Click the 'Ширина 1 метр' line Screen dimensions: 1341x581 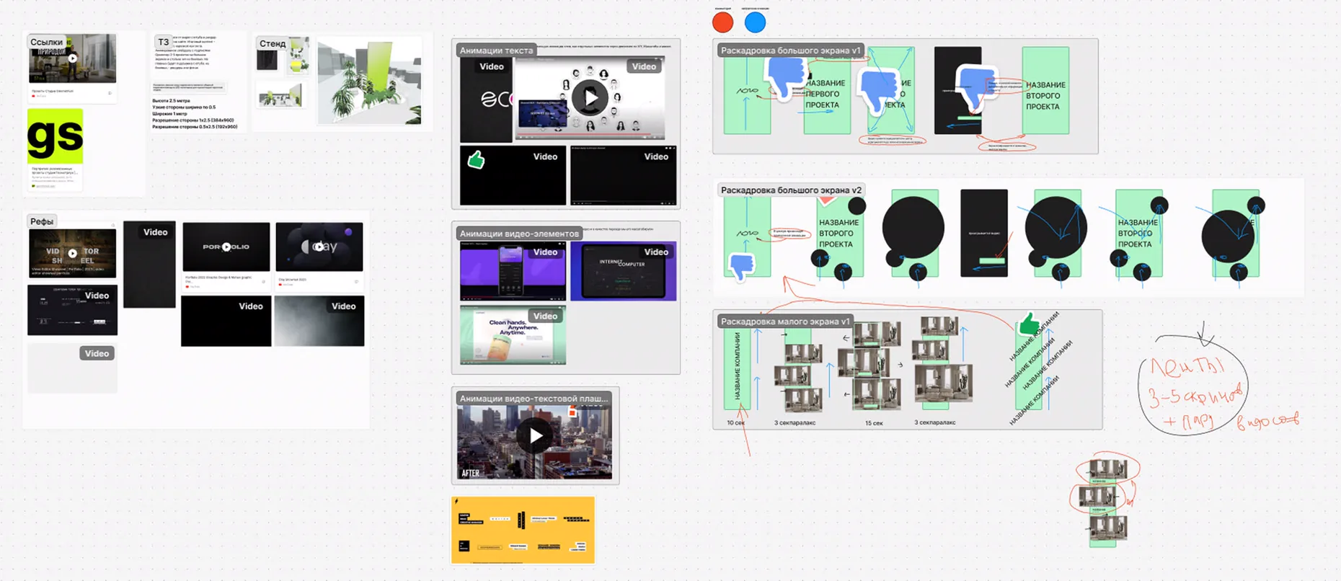coord(174,114)
